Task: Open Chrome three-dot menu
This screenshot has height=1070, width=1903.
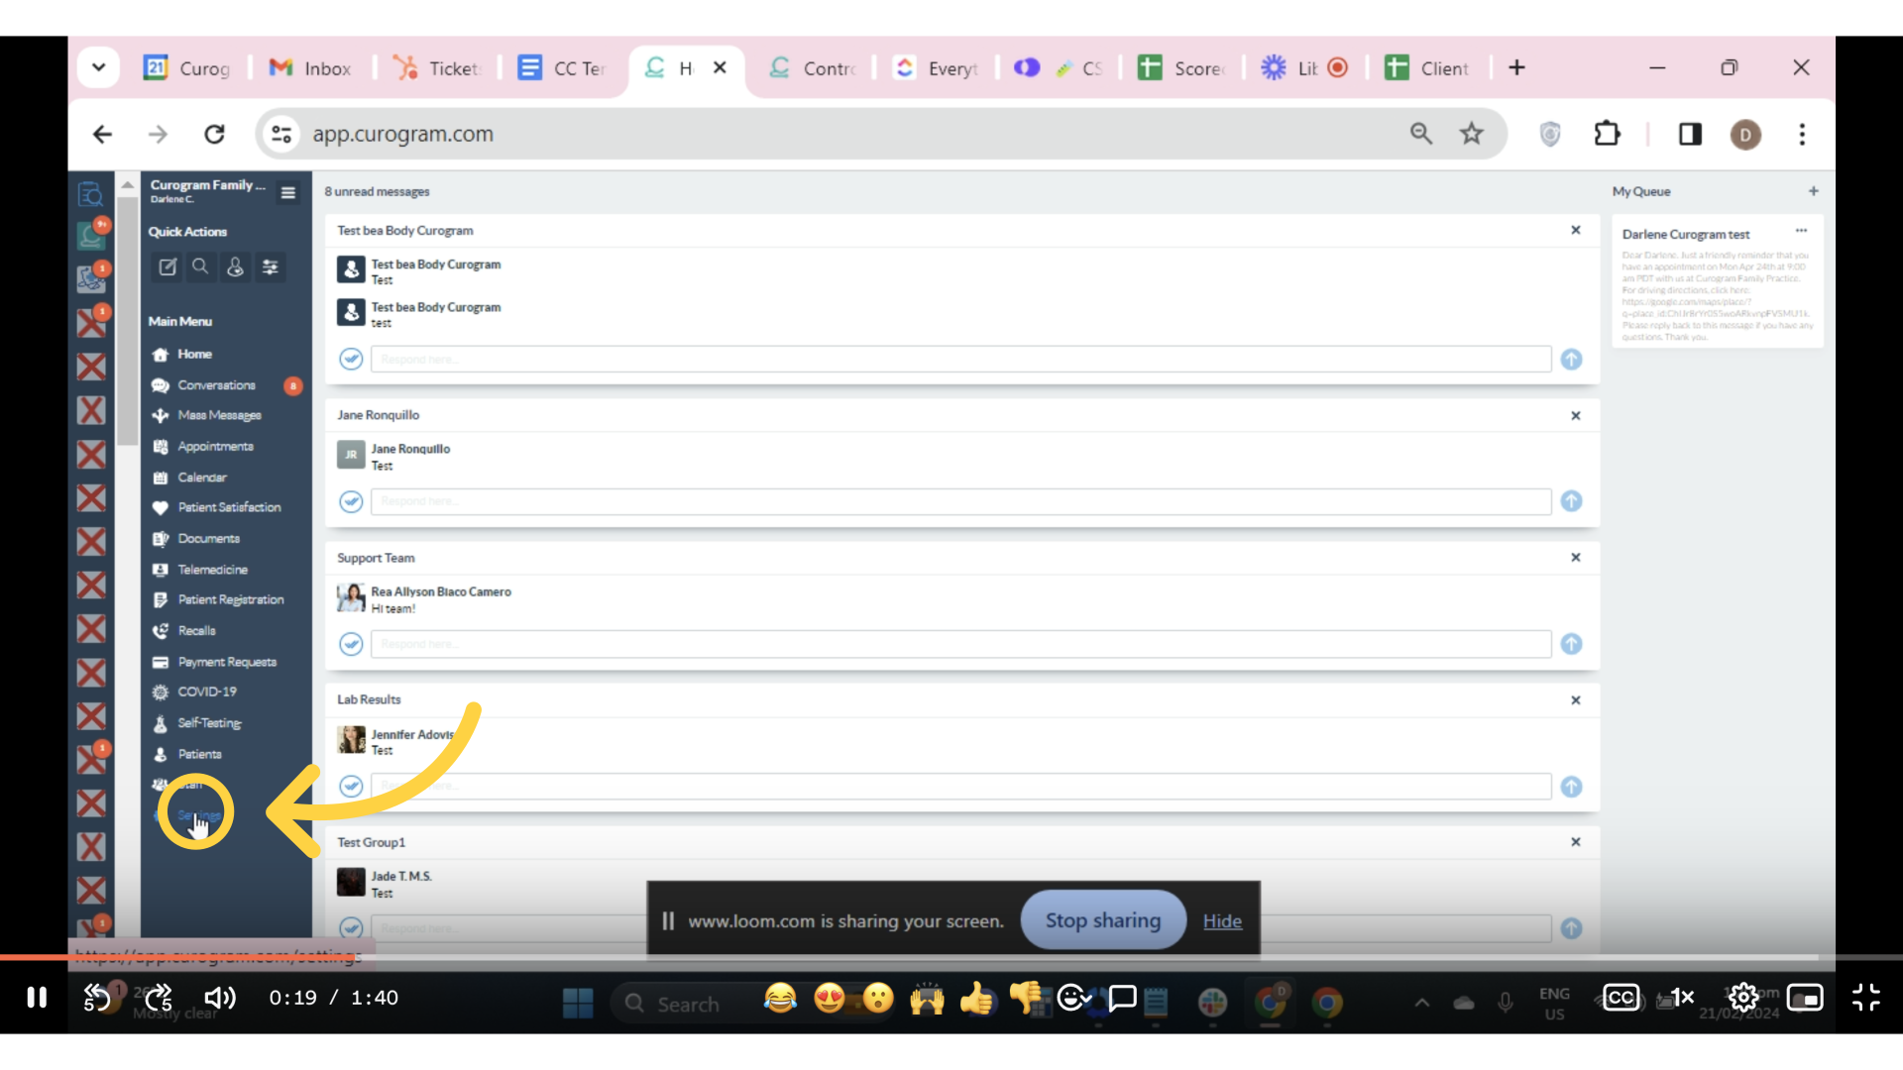Action: point(1802,134)
